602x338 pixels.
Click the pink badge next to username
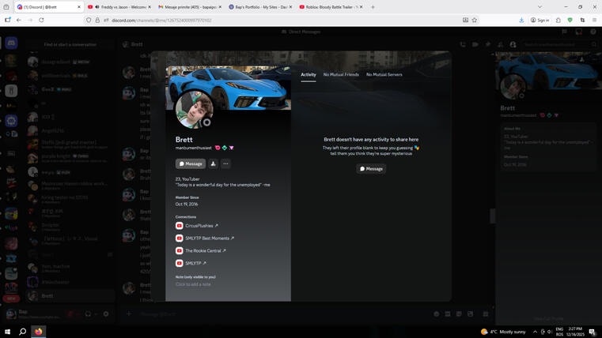[218, 148]
